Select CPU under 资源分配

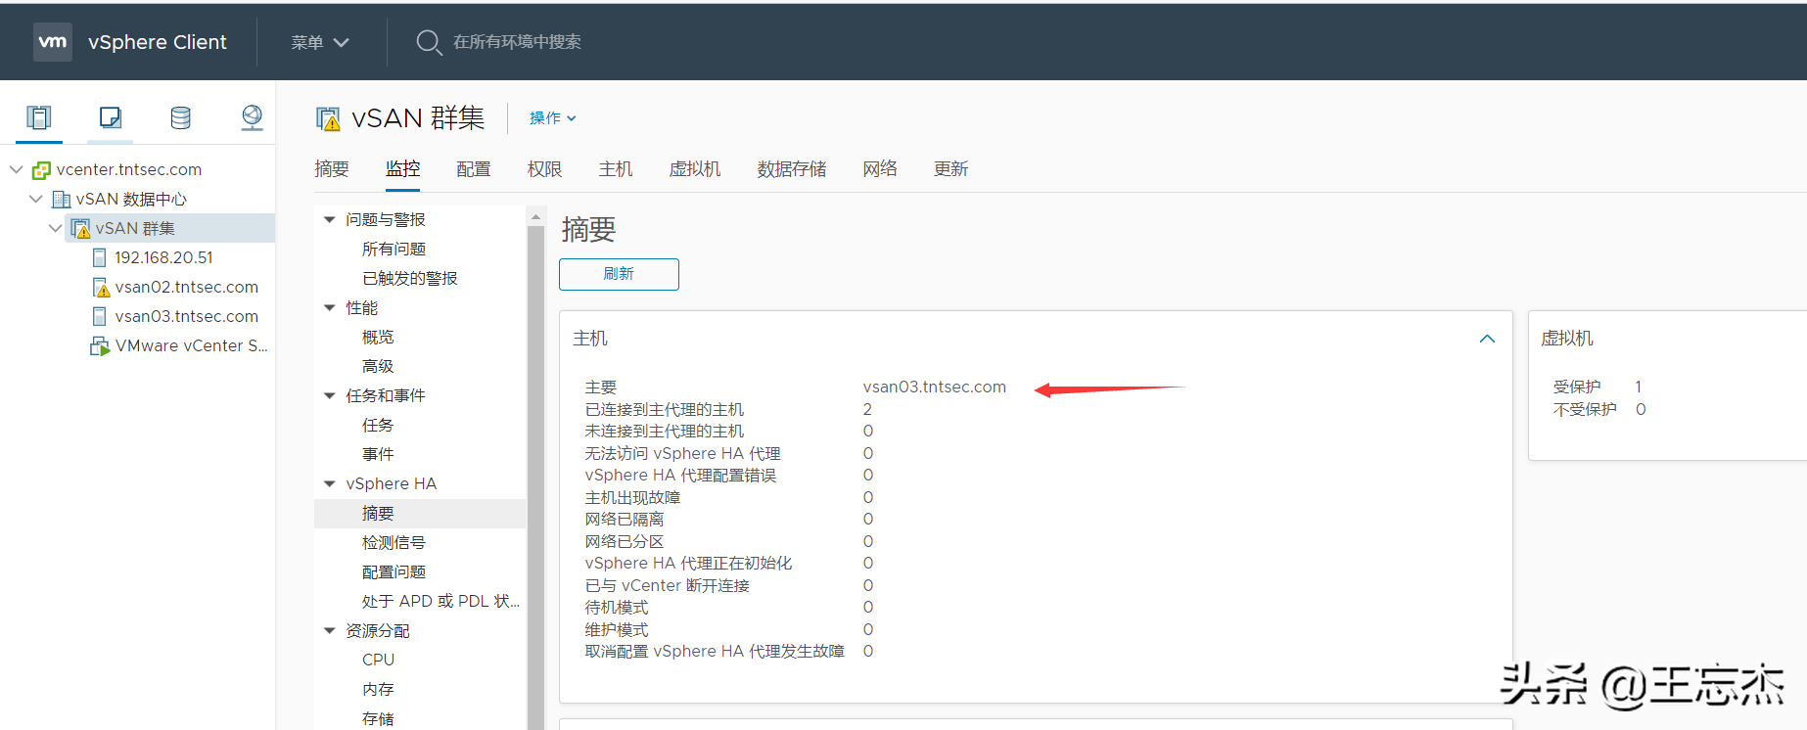[x=378, y=660]
